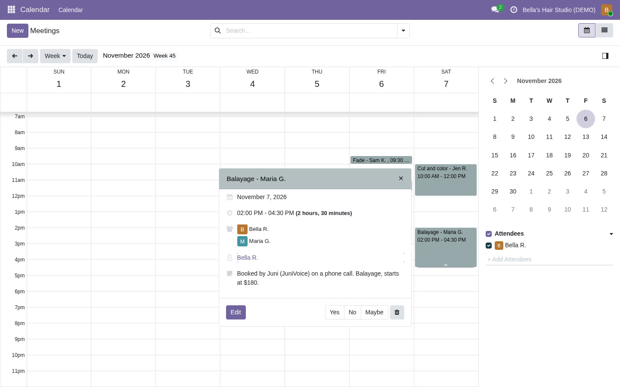Open the Week scale dropdown

click(x=55, y=56)
